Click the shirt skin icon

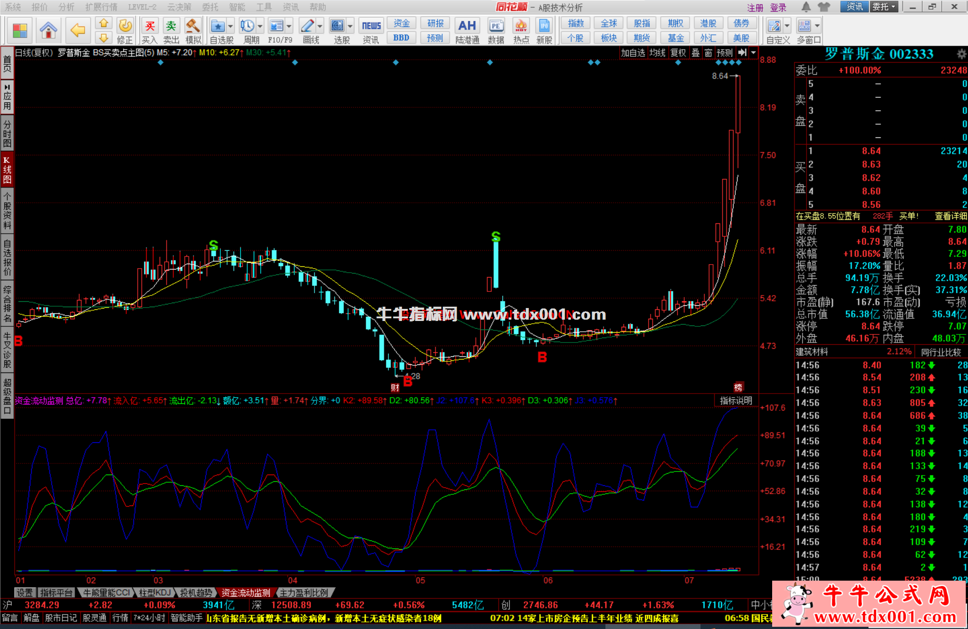click(824, 7)
